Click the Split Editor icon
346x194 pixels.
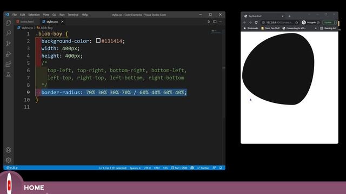(x=215, y=22)
